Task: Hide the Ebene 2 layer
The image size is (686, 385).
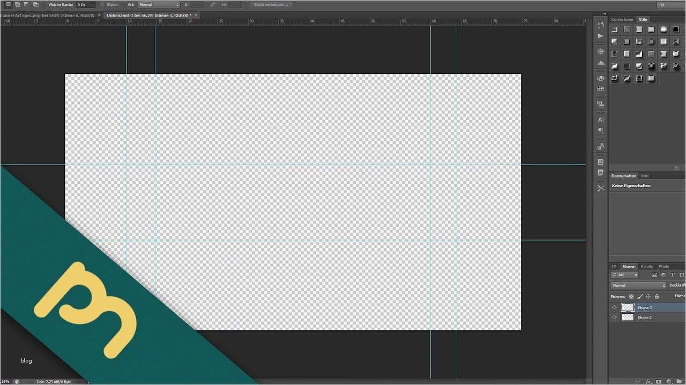Action: (x=614, y=318)
